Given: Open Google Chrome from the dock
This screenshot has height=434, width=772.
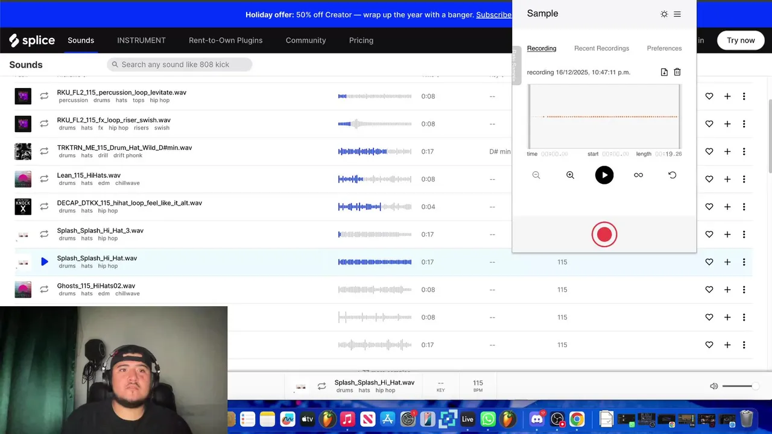Looking at the screenshot, I should (x=577, y=419).
